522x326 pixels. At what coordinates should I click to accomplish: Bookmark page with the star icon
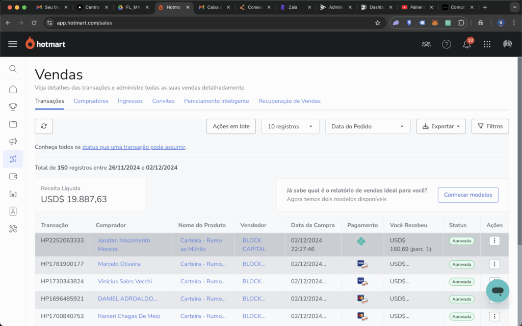click(378, 22)
